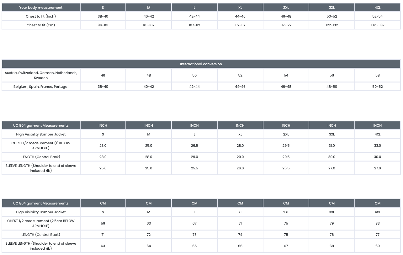Click the international size 58 cell
Viewport: 403px width, 255px height.
click(377, 75)
